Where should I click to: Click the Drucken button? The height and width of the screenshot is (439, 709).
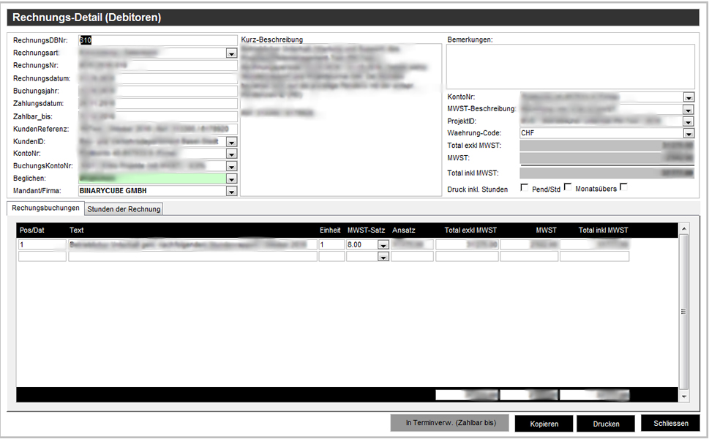pos(606,424)
